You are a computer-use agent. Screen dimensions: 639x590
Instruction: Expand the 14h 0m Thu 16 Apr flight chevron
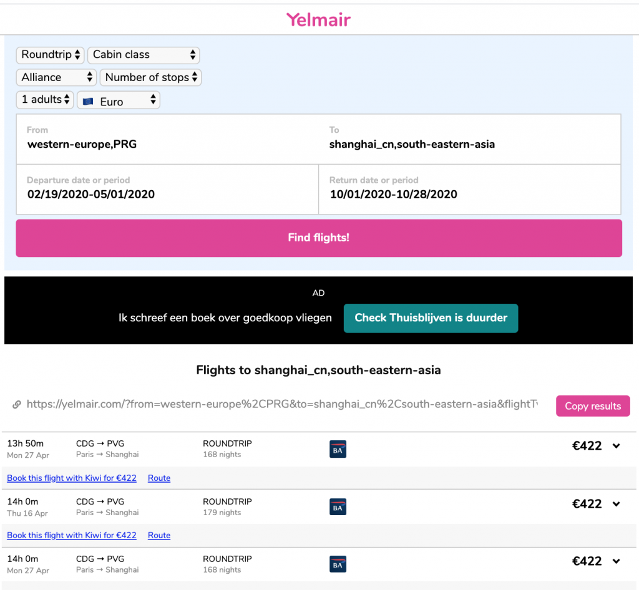pyautogui.click(x=616, y=504)
